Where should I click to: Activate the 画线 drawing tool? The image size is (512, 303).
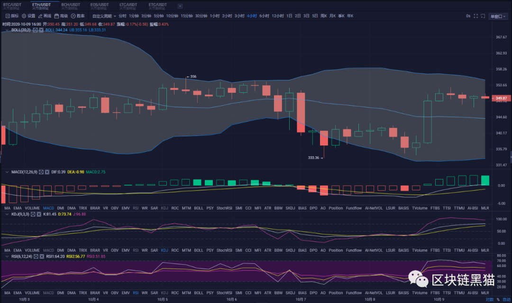click(x=45, y=16)
